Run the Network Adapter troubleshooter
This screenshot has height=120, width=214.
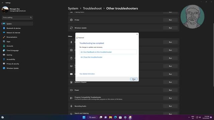[x=170, y=82]
